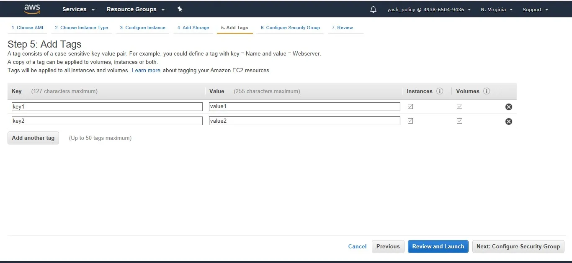
Task: Open the notifications bell
Action: coord(373,9)
